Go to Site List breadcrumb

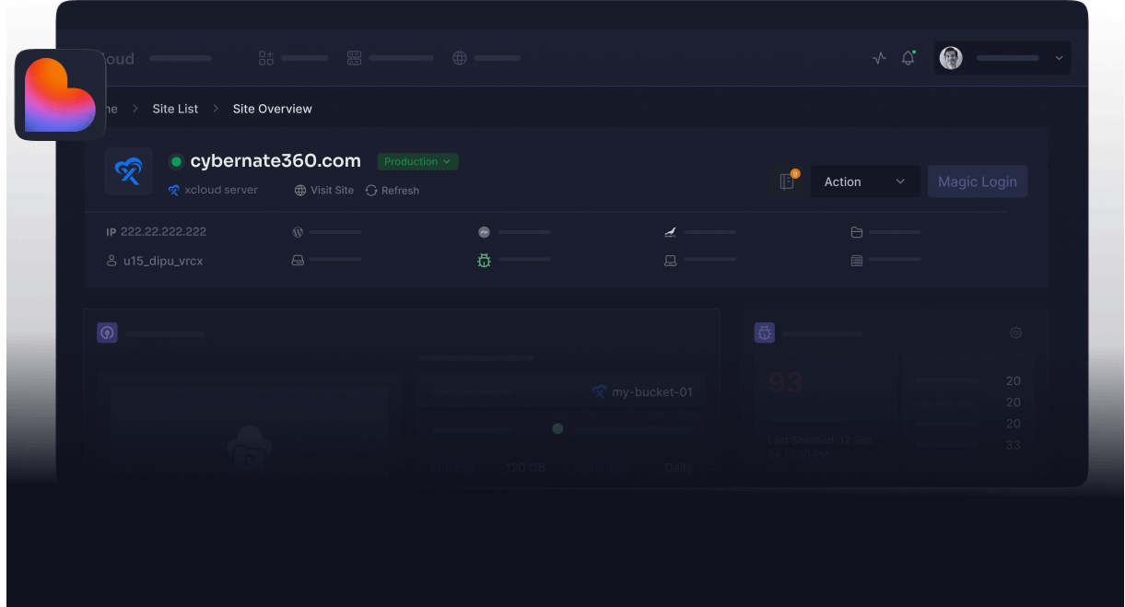coord(175,109)
